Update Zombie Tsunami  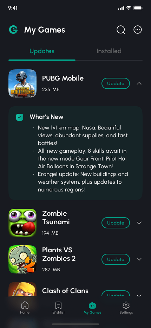pyautogui.click(x=116, y=223)
